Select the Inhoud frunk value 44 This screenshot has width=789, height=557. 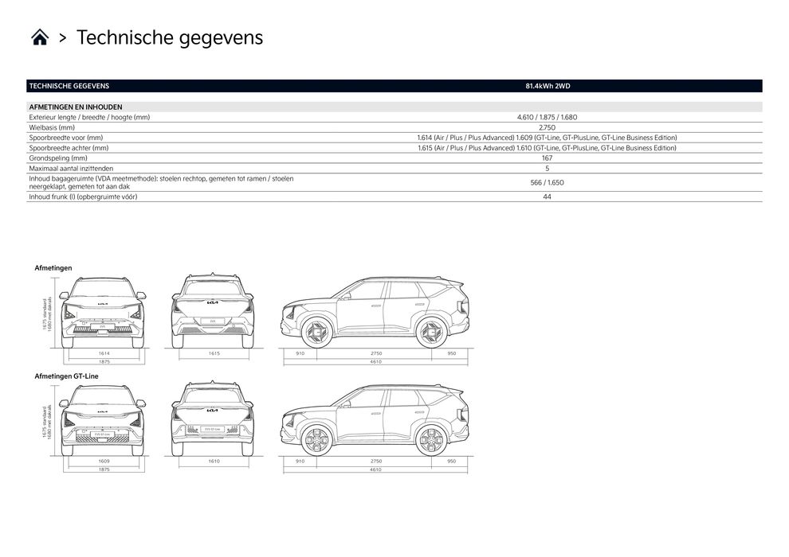click(547, 196)
